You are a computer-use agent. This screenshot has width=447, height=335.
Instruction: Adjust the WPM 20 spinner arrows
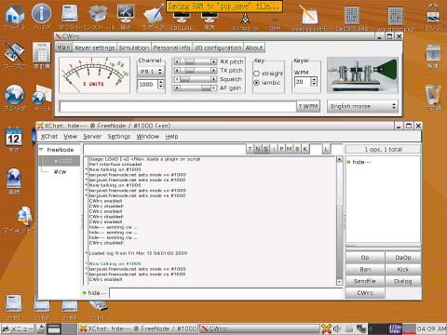tap(314, 82)
